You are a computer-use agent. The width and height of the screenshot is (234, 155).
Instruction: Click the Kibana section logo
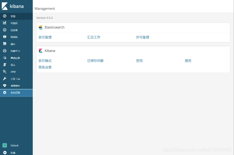41,51
